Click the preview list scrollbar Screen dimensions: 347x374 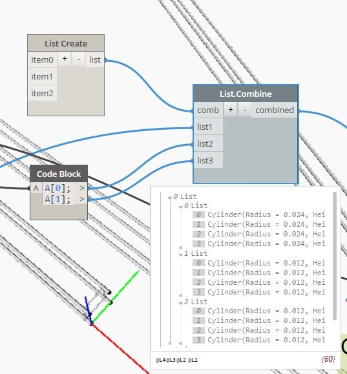tap(335, 256)
